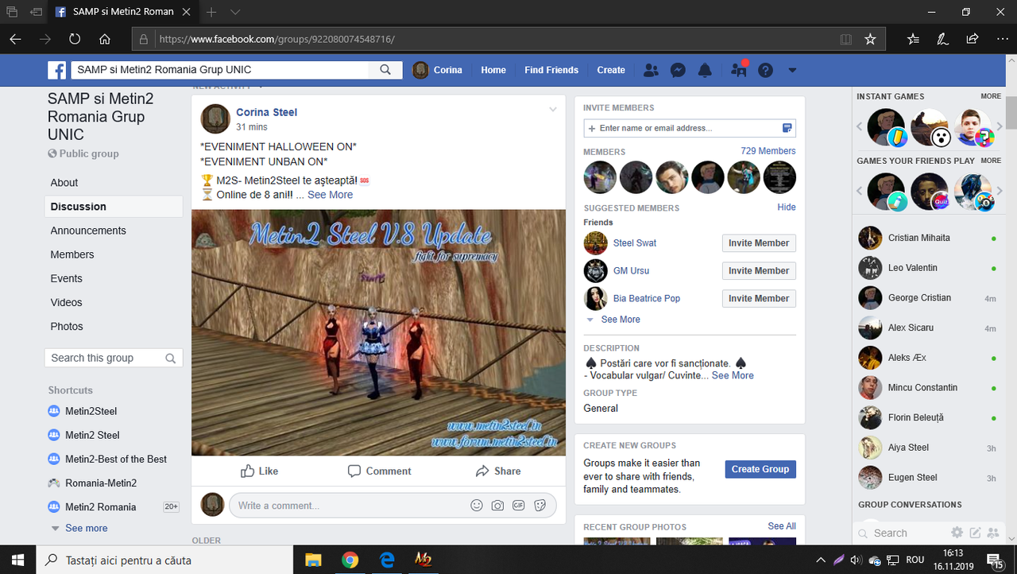Viewport: 1017px width, 574px height.
Task: Click the search magnifier button in Facebook bar
Action: (385, 70)
